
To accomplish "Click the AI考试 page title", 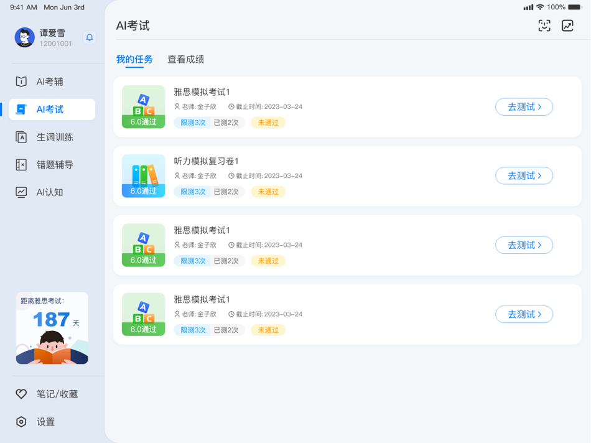I will point(133,26).
